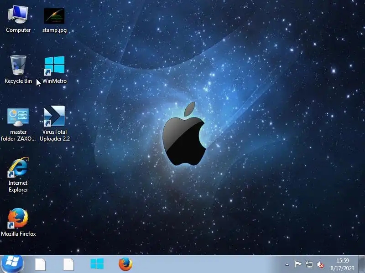Click the Show desktop button

click(x=361, y=264)
